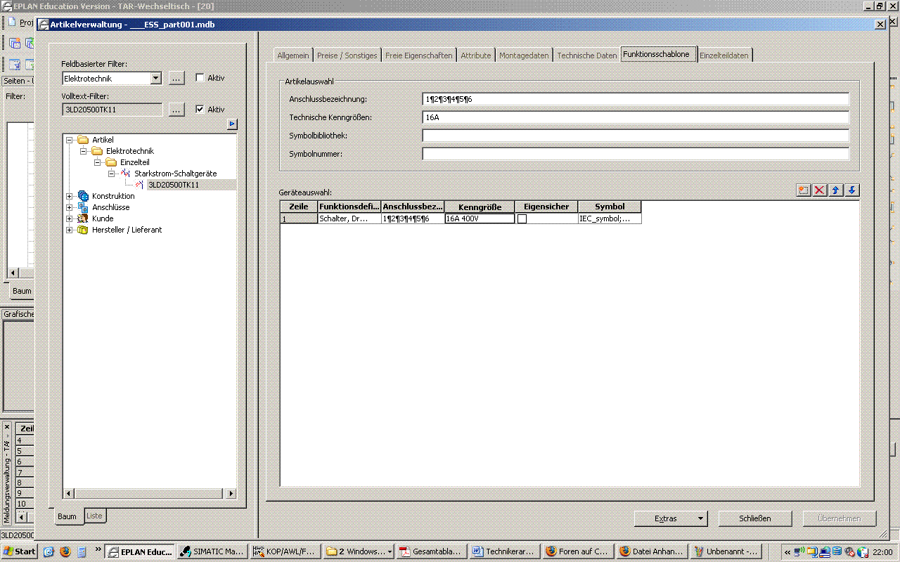
Task: Click Hersteller / Lieferant icon
Action: (x=83, y=230)
